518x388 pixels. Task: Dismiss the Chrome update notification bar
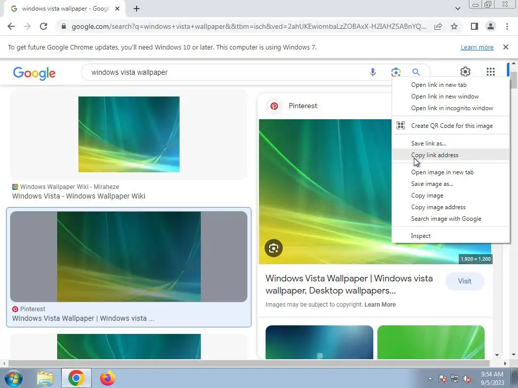tap(505, 47)
